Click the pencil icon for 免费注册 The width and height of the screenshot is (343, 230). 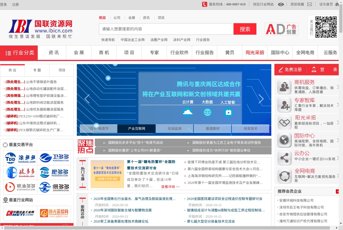(x=281, y=69)
